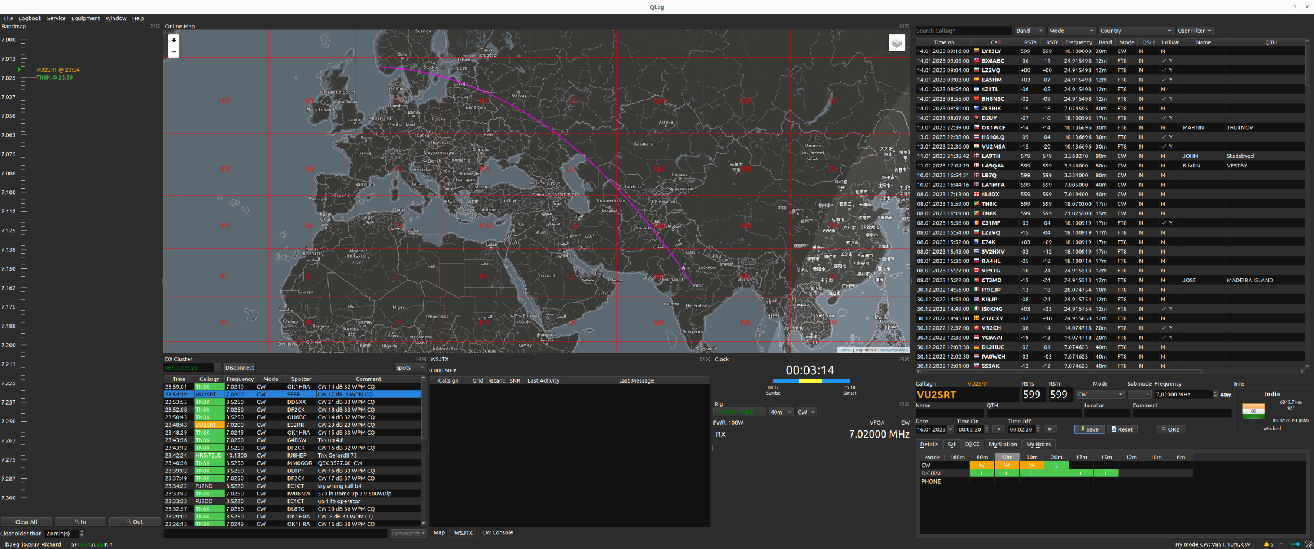Open the Rig mode CW dropdown
The height and width of the screenshot is (549, 1314).
point(807,412)
